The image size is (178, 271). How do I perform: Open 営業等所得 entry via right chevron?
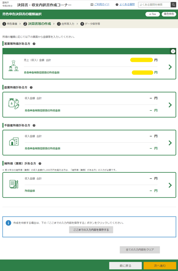pos(170,67)
